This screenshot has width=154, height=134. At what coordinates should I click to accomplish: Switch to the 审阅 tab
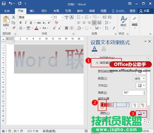click(92, 11)
